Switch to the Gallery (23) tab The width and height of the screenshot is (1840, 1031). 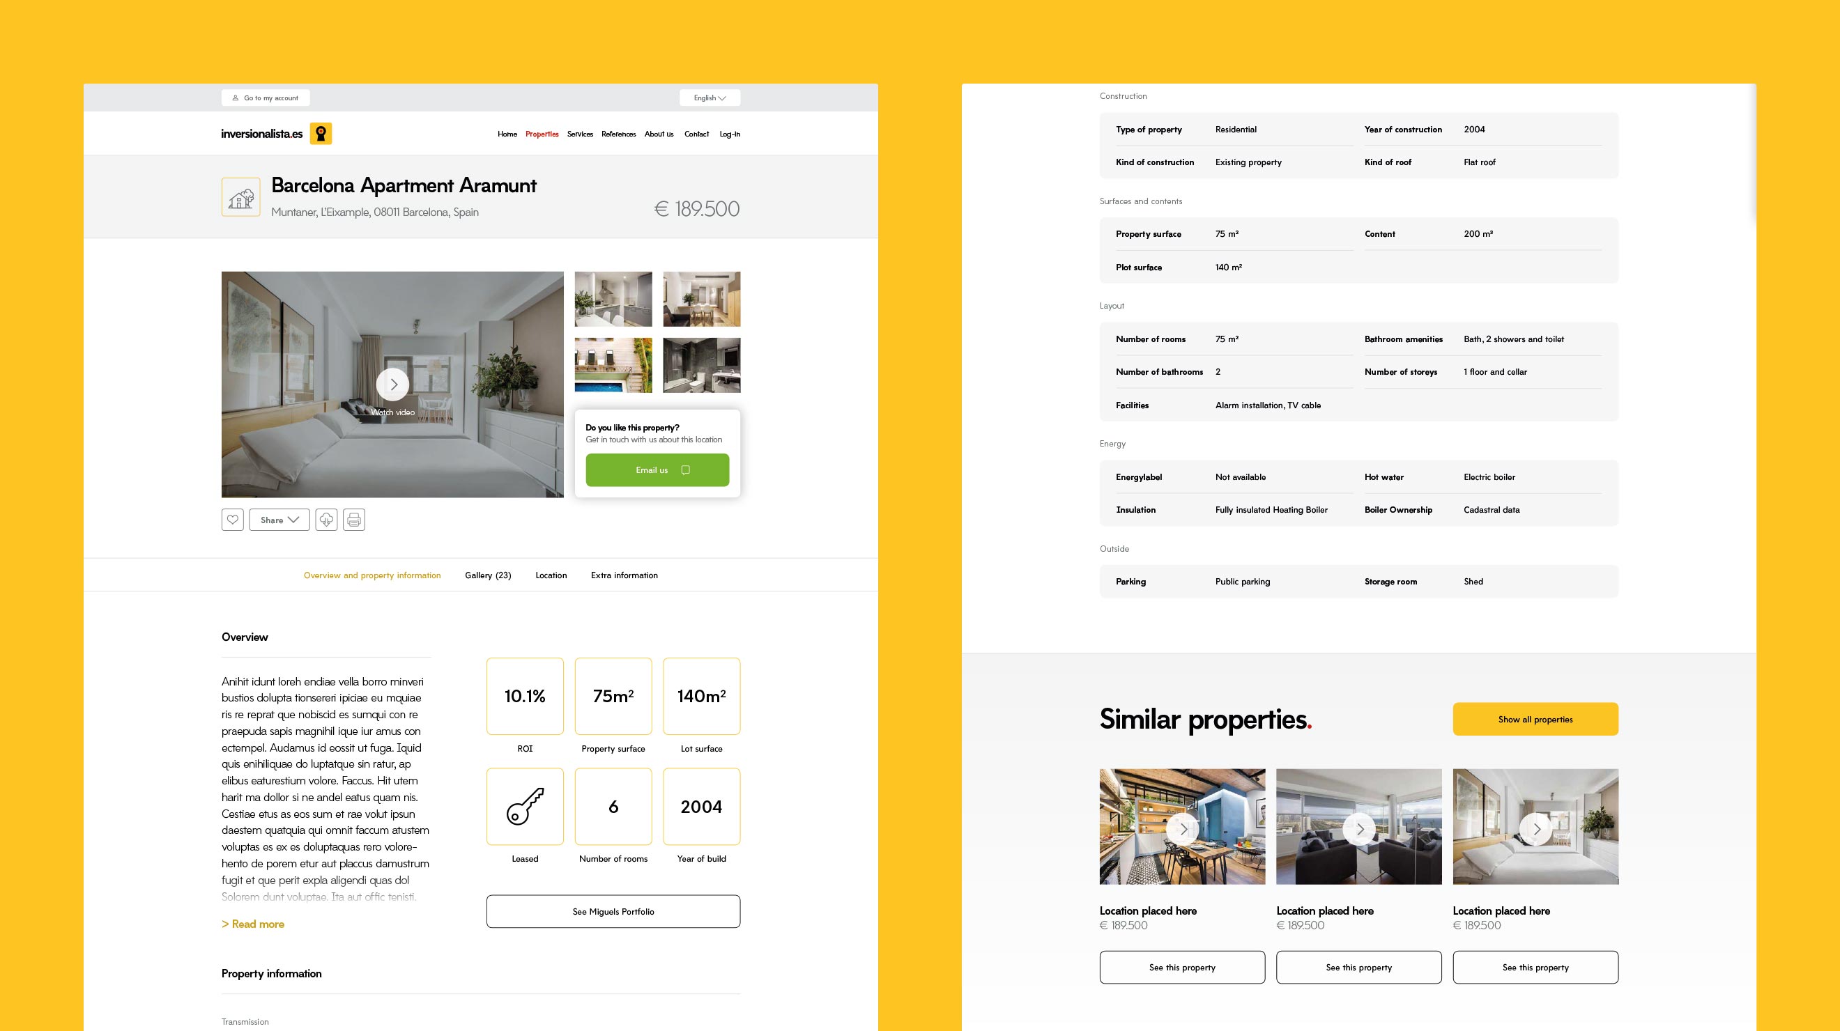pyautogui.click(x=488, y=575)
